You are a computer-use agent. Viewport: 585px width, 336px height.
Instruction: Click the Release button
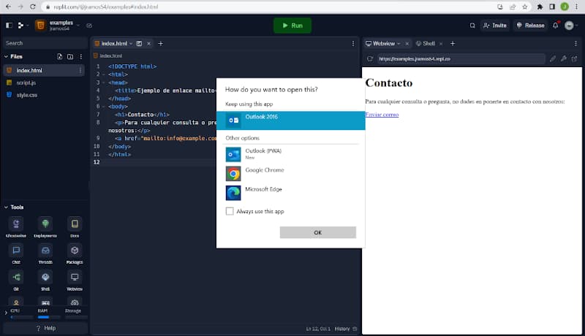coord(531,26)
